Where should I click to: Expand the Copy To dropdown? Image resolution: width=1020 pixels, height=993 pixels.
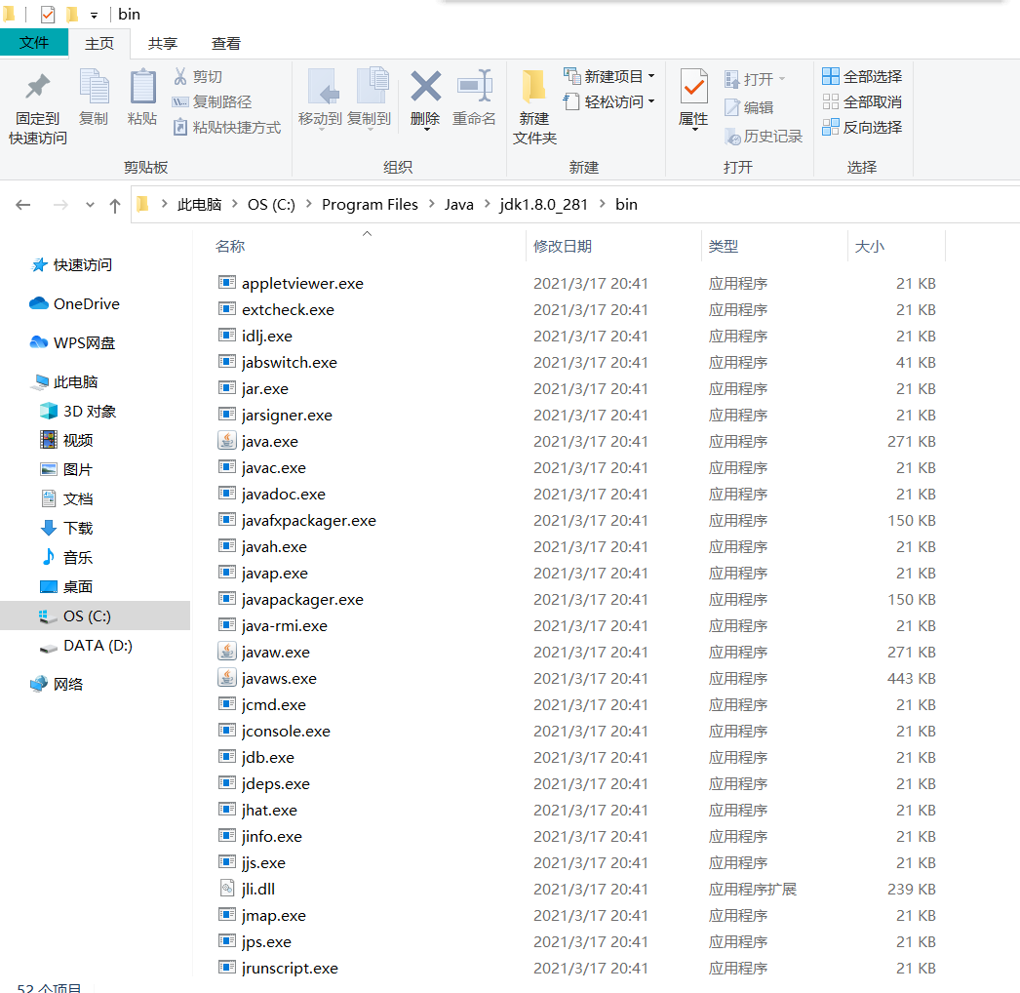pyautogui.click(x=370, y=130)
